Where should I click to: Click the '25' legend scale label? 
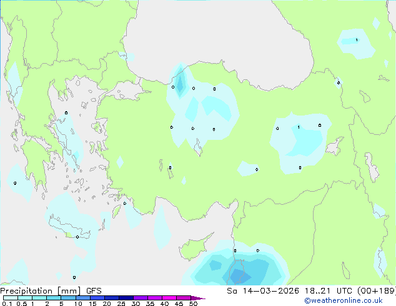coord(121,304)
